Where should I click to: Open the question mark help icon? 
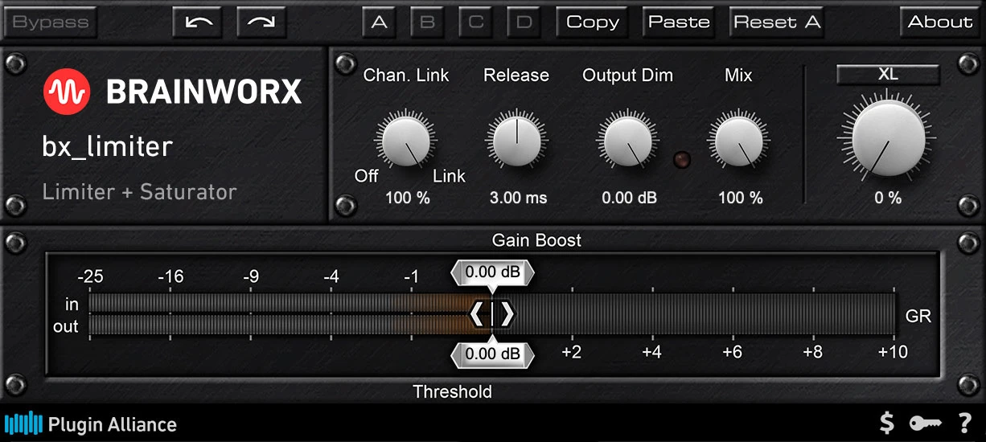965,423
